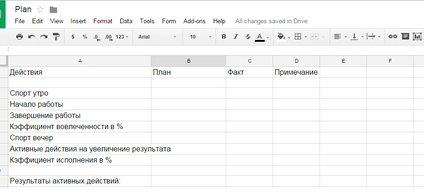
Task: Move Plan to a folder
Action: 53,10
